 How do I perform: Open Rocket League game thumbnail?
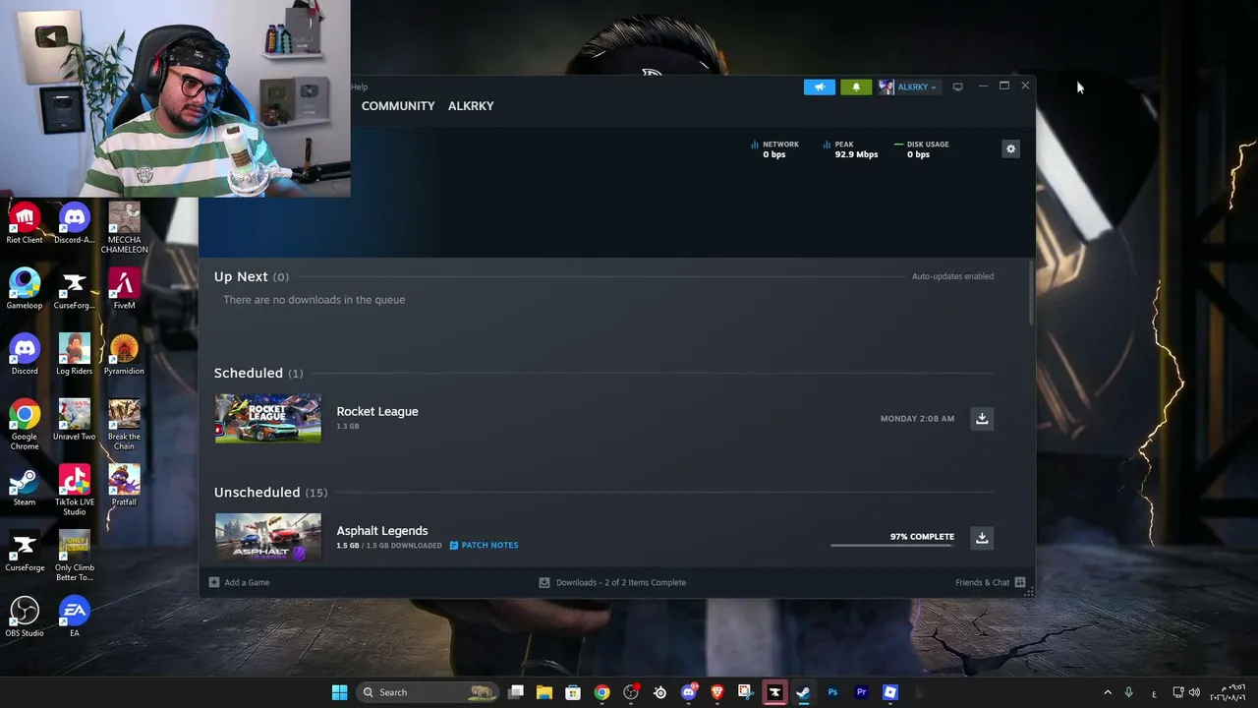tap(267, 418)
